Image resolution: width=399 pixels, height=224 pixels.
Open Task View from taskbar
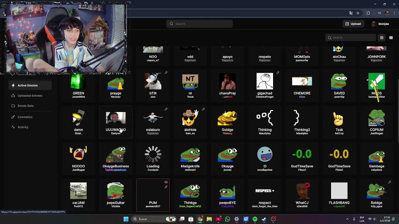click(182, 219)
